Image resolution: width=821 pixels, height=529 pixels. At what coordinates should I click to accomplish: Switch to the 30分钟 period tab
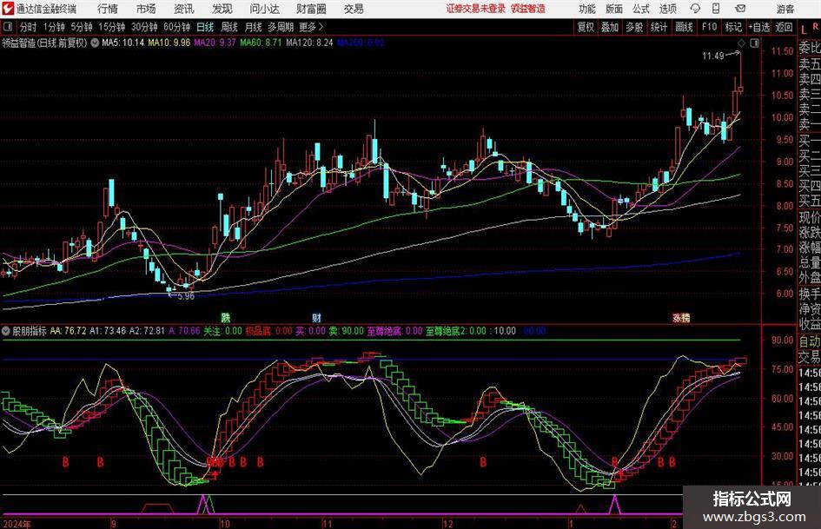tap(144, 27)
